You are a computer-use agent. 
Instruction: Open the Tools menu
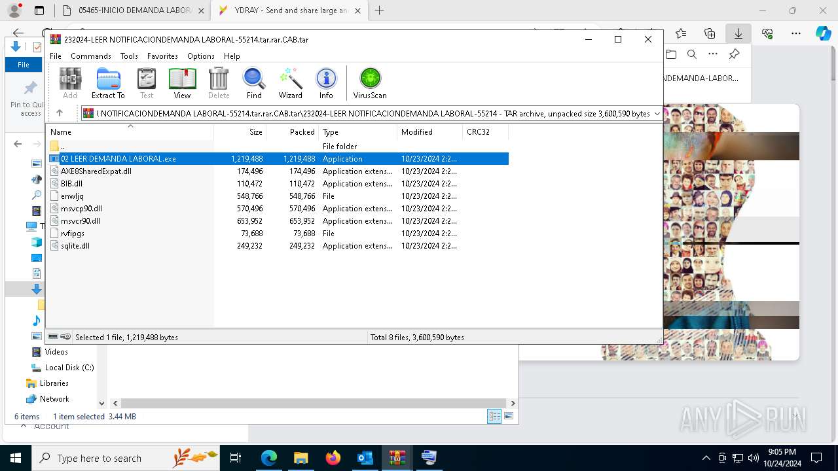(129, 56)
